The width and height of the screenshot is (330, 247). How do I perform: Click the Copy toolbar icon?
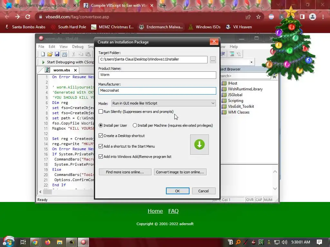(x=81, y=54)
